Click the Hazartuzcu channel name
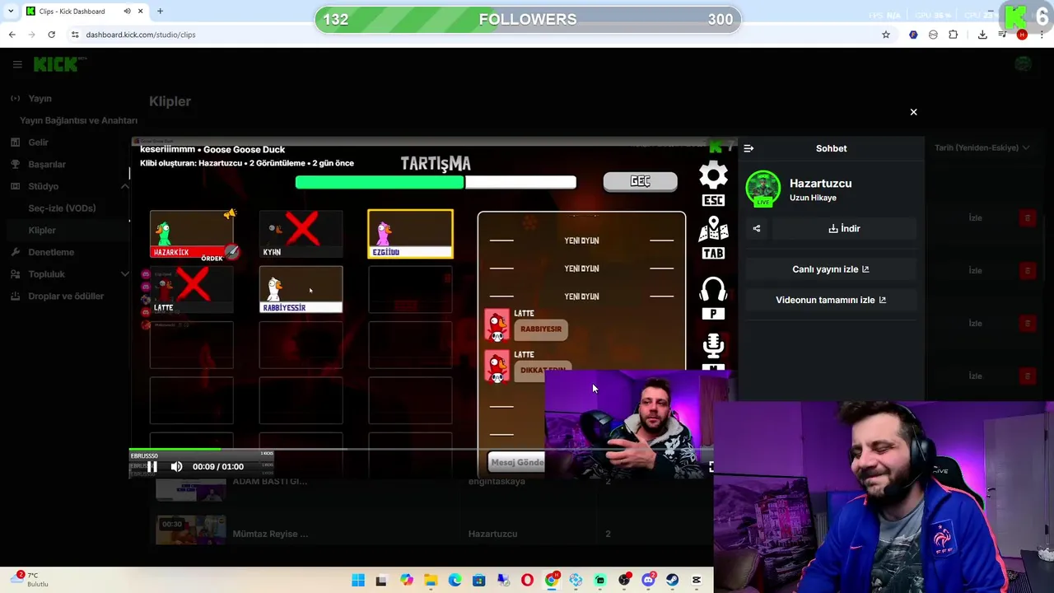This screenshot has height=593, width=1054. pos(820,183)
